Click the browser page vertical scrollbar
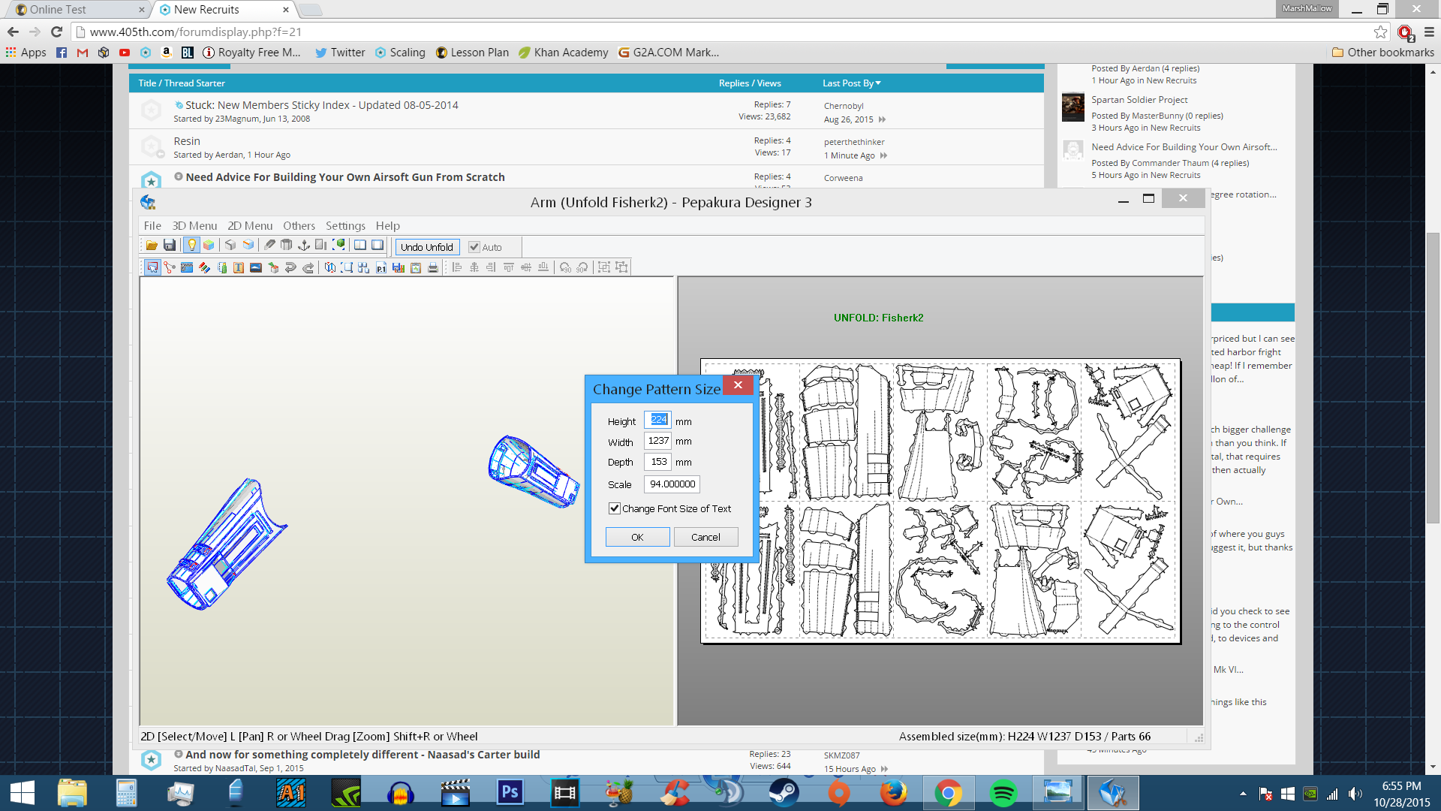Screen dimensions: 1441x811 (x=1433, y=375)
